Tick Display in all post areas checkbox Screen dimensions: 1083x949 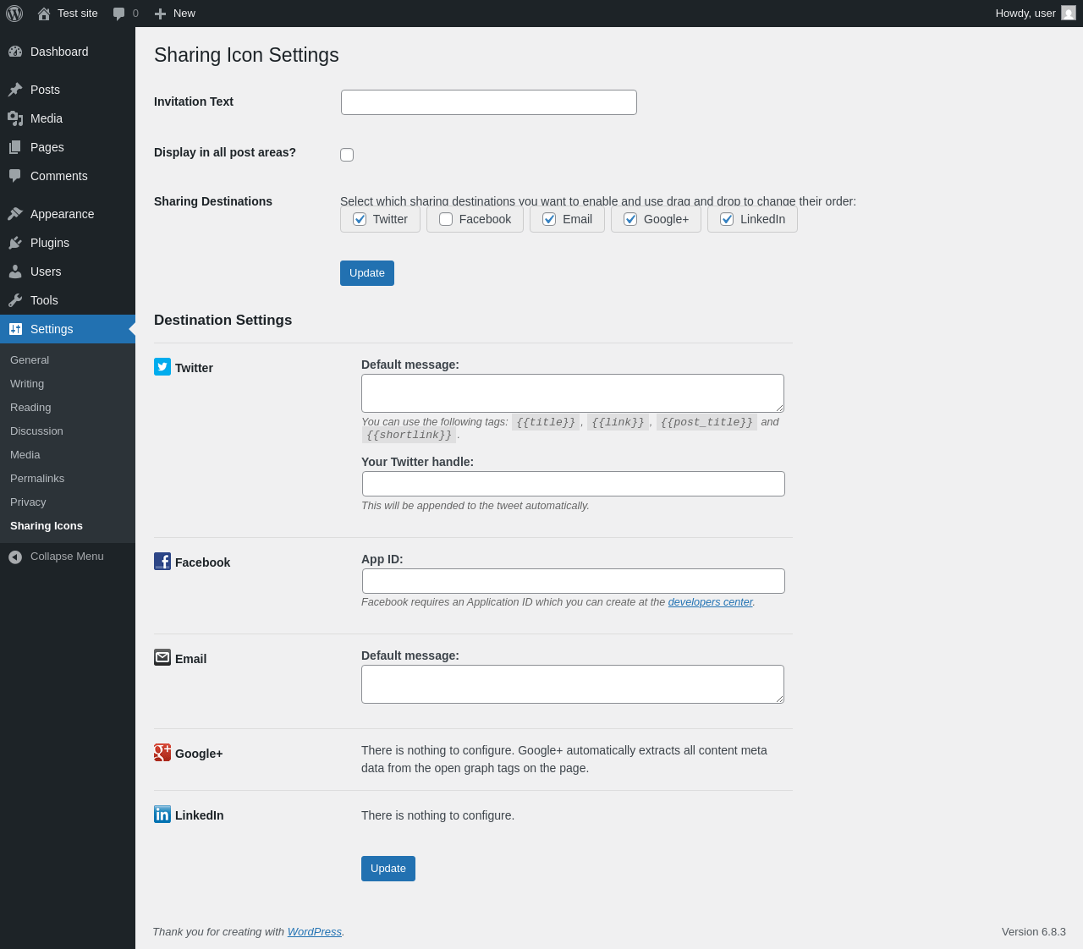pos(347,155)
